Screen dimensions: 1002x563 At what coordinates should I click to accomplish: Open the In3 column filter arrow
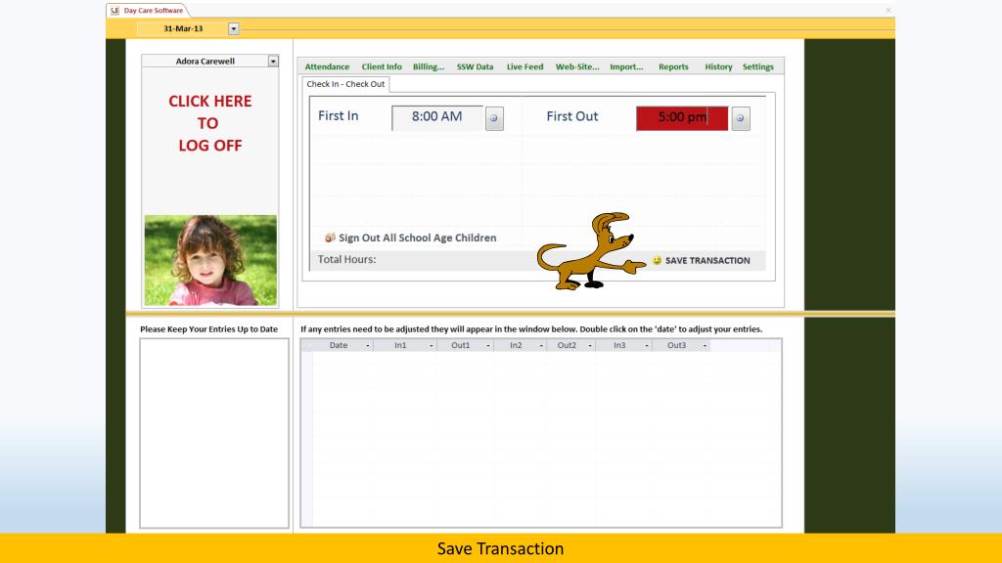click(x=647, y=346)
